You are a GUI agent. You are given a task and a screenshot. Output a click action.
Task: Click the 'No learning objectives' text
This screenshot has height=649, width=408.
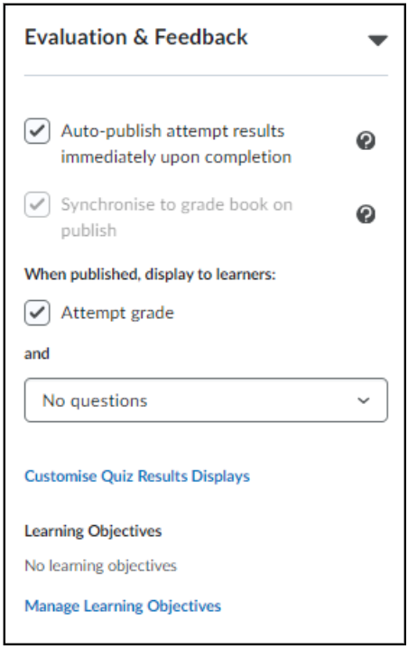click(x=100, y=566)
